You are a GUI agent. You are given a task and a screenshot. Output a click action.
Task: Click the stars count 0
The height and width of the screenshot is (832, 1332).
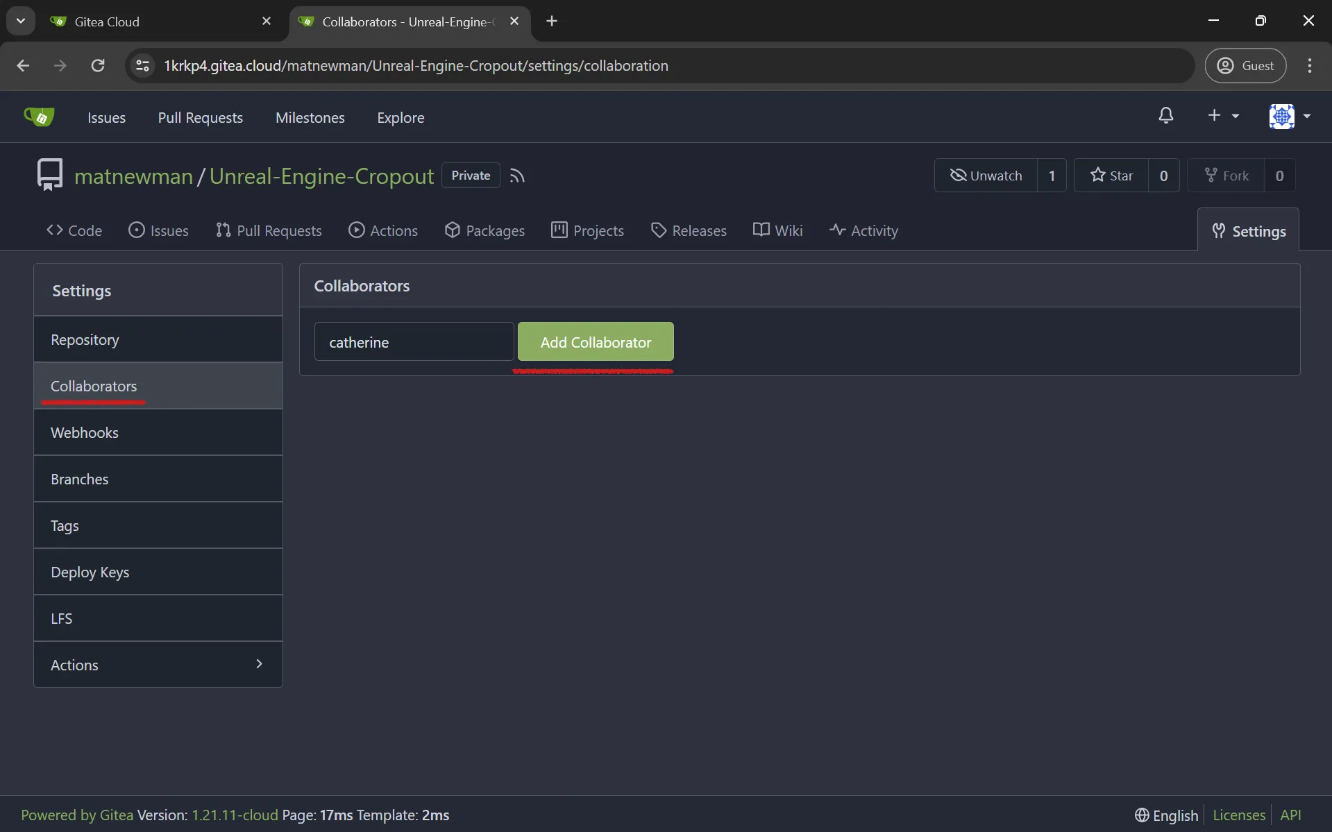coord(1163,176)
